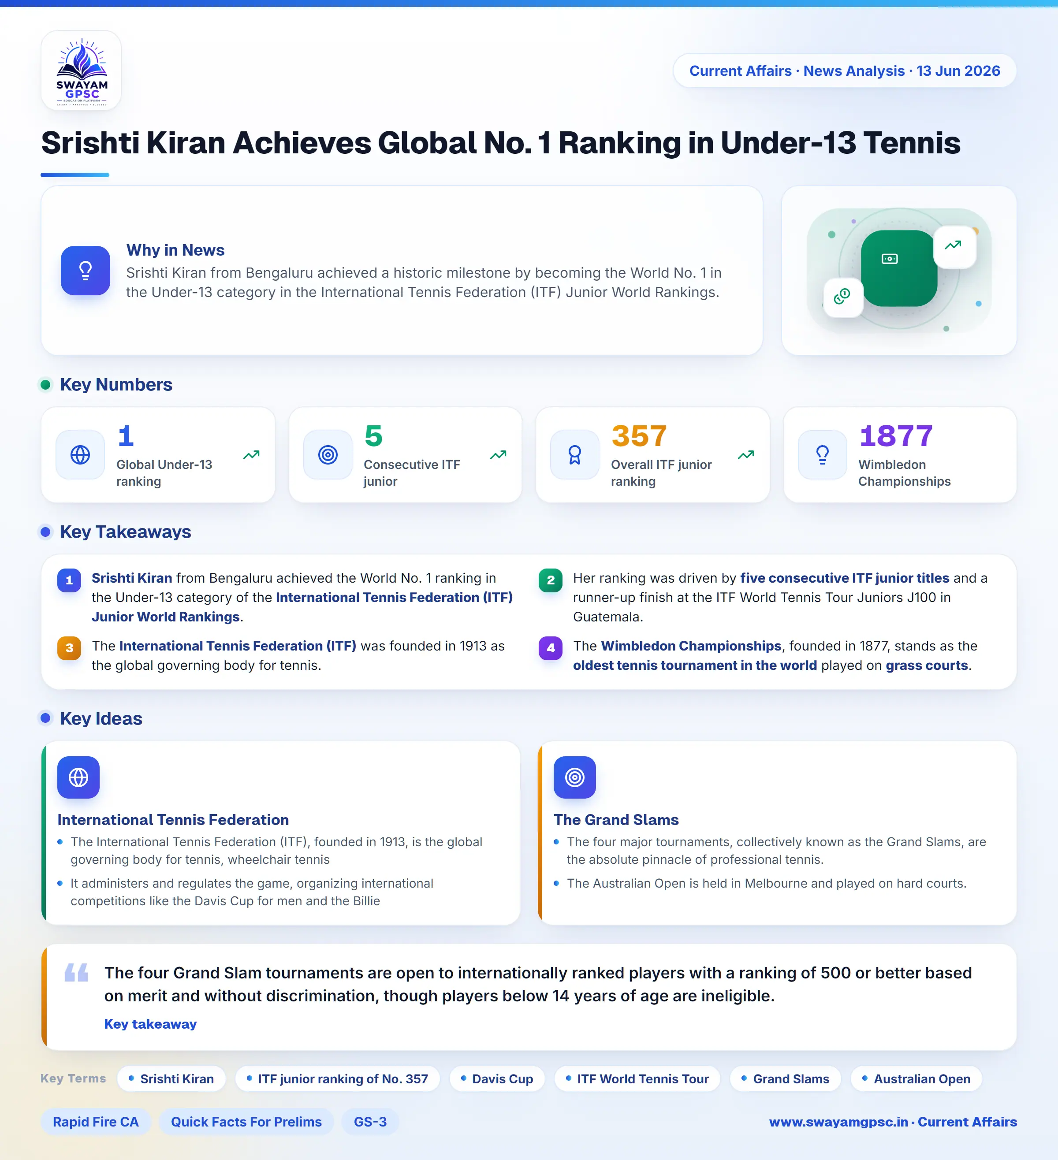Select the ITF World Tennis Tour chip
The width and height of the screenshot is (1058, 1160).
coord(637,1079)
